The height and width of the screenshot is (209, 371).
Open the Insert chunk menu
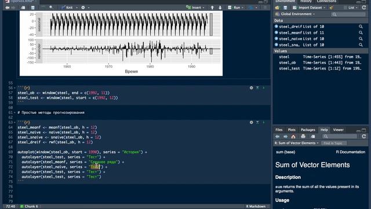tap(195, 8)
